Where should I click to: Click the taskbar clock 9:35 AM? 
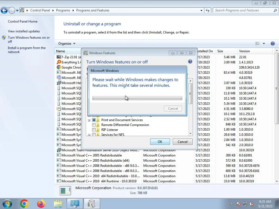pyautogui.click(x=265, y=204)
